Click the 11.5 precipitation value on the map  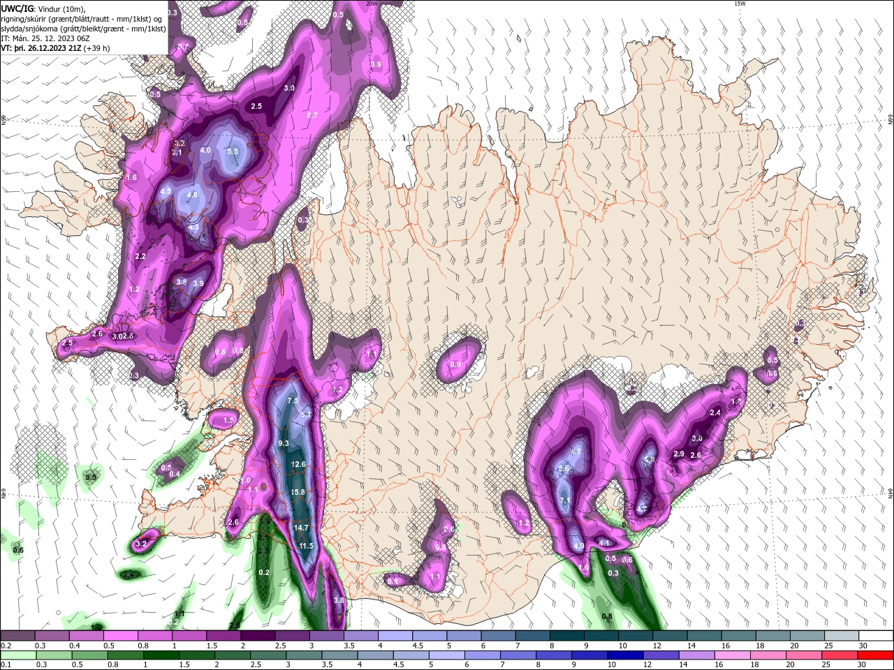pos(306,546)
